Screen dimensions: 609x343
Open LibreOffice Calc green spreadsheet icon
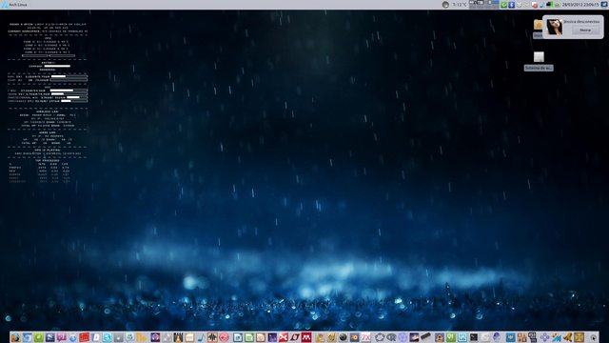tap(249, 337)
